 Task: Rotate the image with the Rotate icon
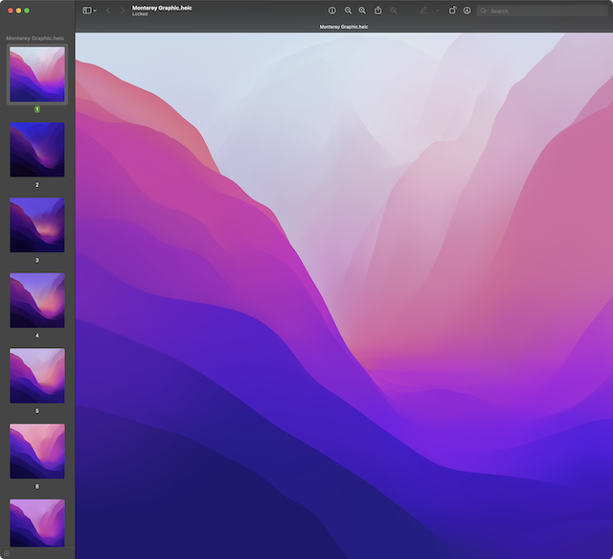(452, 11)
